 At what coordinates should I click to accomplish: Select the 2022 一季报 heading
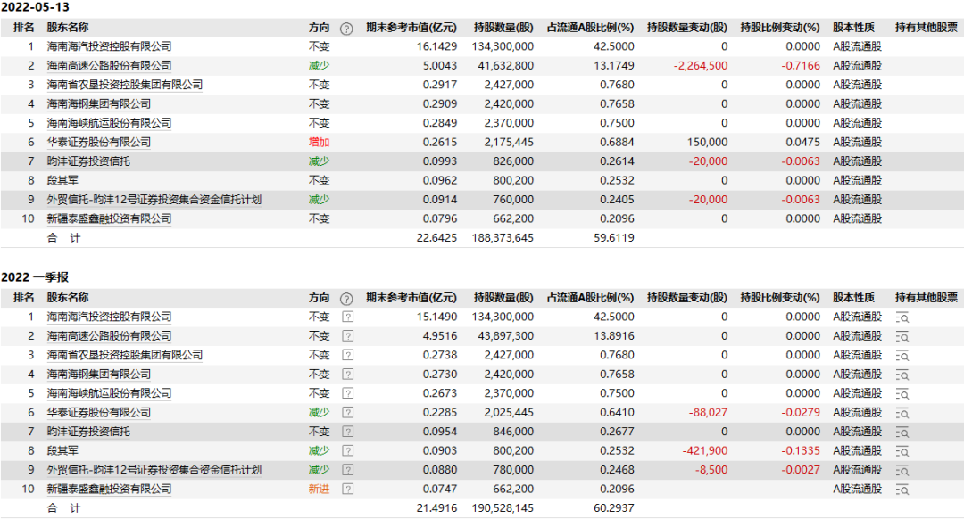pyautogui.click(x=35, y=277)
